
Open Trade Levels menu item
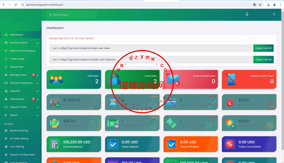21,59
